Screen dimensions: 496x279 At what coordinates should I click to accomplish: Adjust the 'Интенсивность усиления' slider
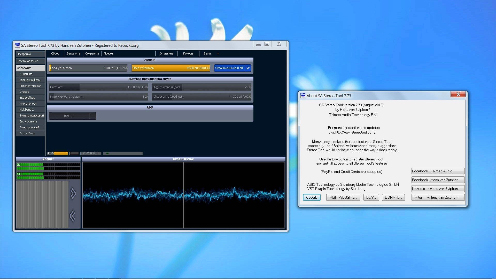point(98,97)
